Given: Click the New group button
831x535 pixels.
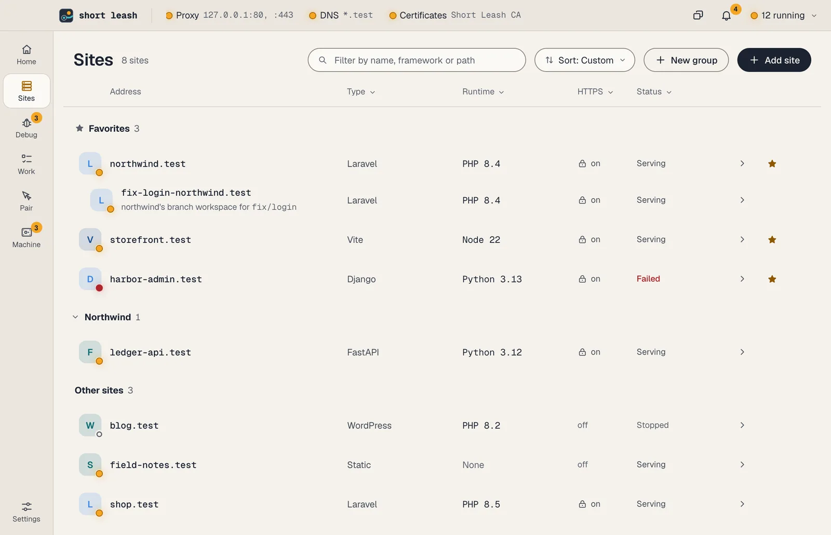Looking at the screenshot, I should coord(686,60).
